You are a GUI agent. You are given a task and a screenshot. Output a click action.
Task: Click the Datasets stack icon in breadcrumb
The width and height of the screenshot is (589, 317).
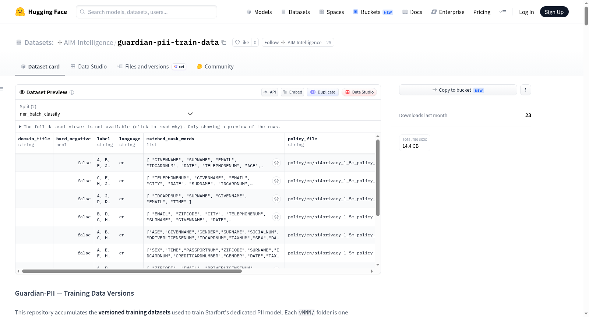pyautogui.click(x=19, y=42)
